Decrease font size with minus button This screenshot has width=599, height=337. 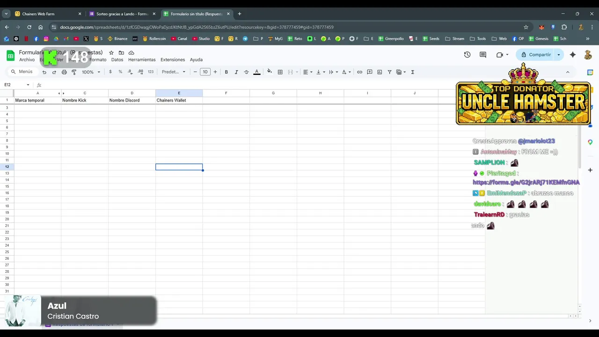point(195,72)
